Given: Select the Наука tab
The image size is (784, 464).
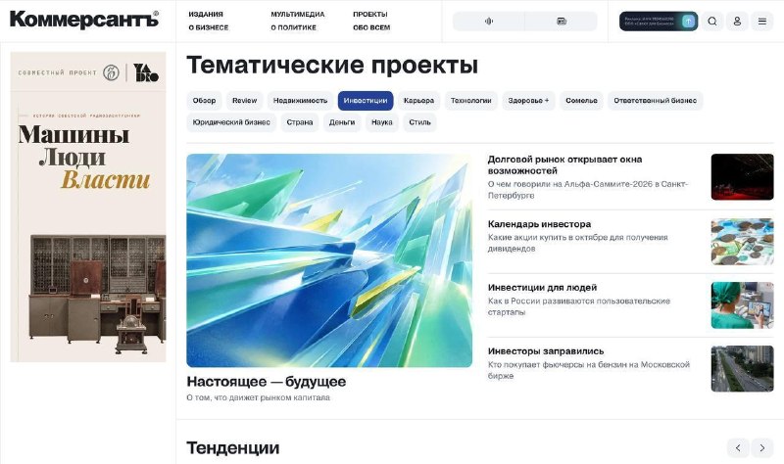Looking at the screenshot, I should pyautogui.click(x=382, y=122).
